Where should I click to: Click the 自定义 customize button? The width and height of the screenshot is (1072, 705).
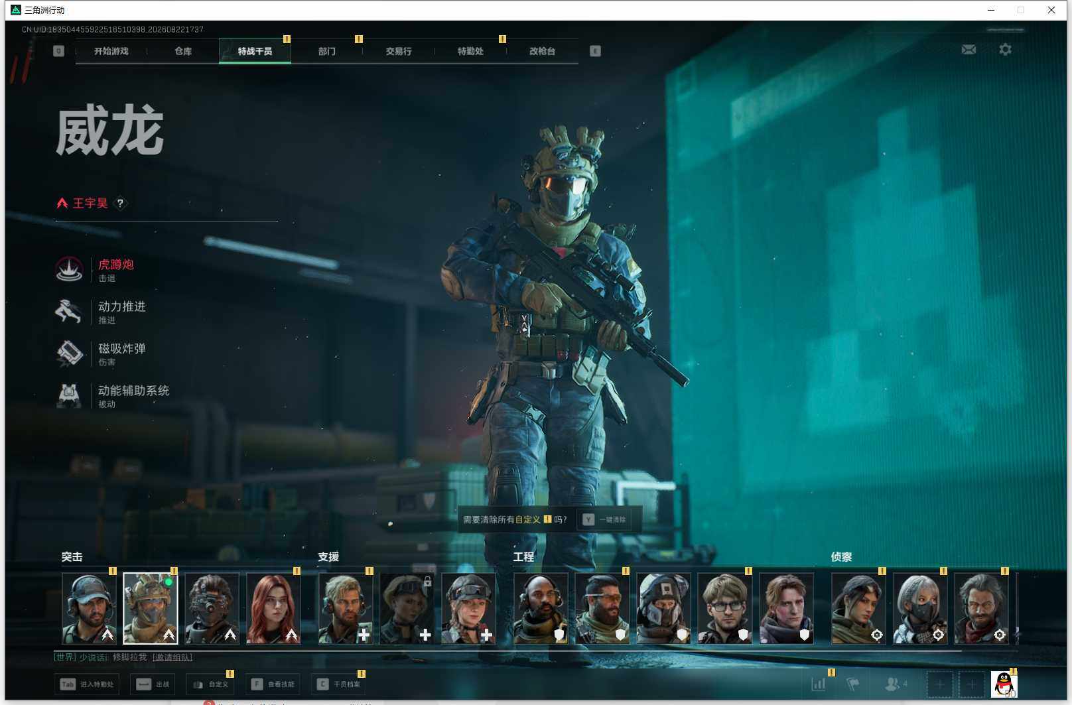(210, 684)
